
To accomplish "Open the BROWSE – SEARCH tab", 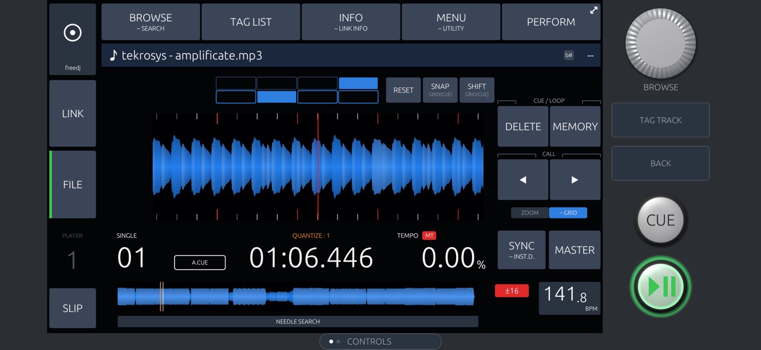I will tap(150, 22).
